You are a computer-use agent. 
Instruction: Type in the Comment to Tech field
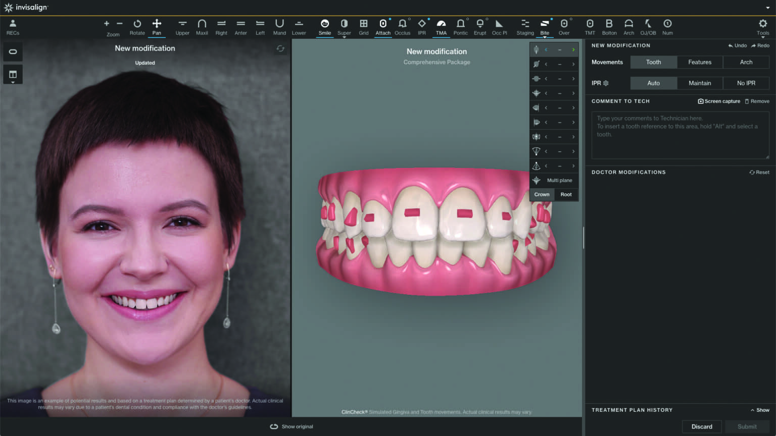[x=680, y=135]
